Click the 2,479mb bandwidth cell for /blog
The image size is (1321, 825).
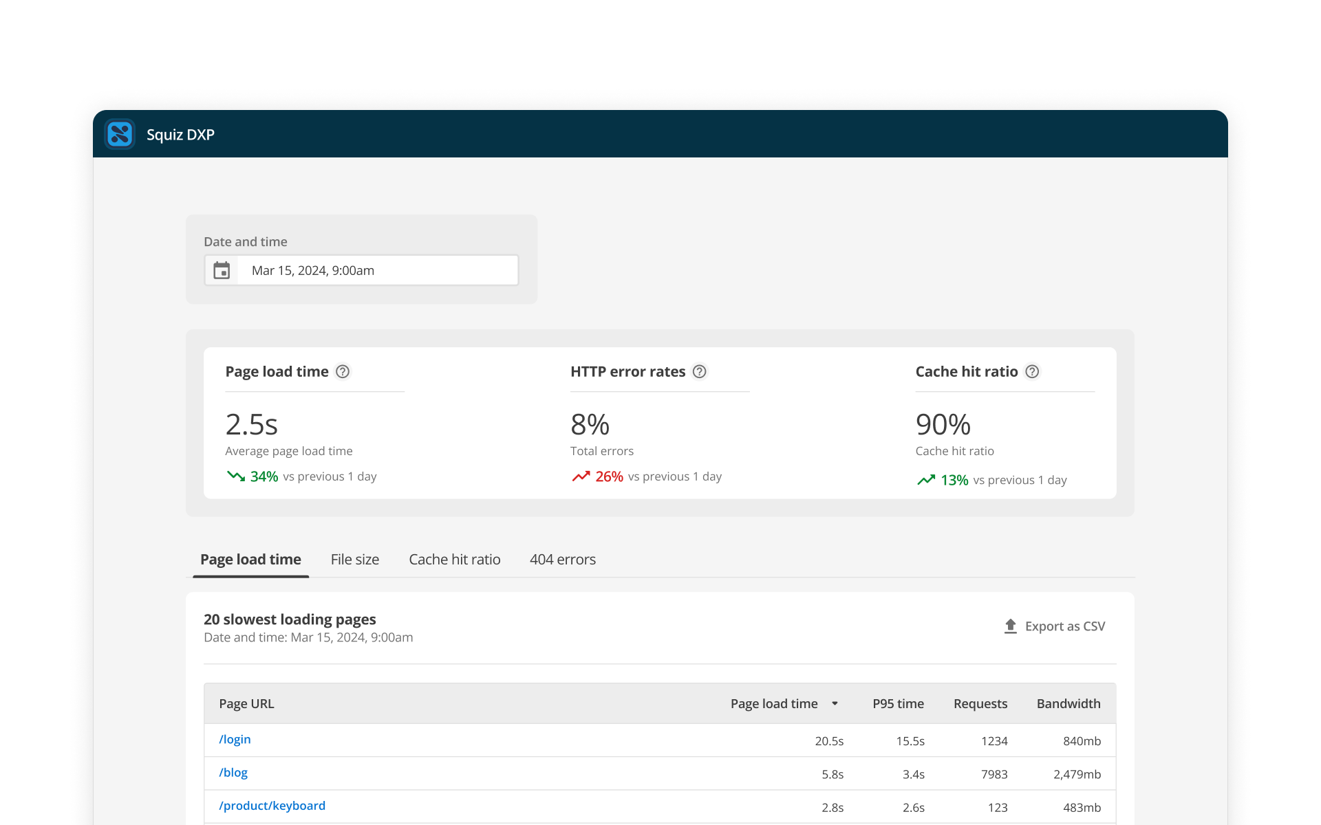[1077, 774]
